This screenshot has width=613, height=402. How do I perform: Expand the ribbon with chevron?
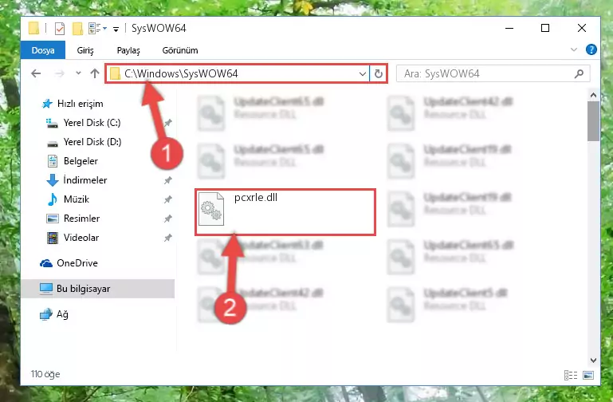(573, 49)
